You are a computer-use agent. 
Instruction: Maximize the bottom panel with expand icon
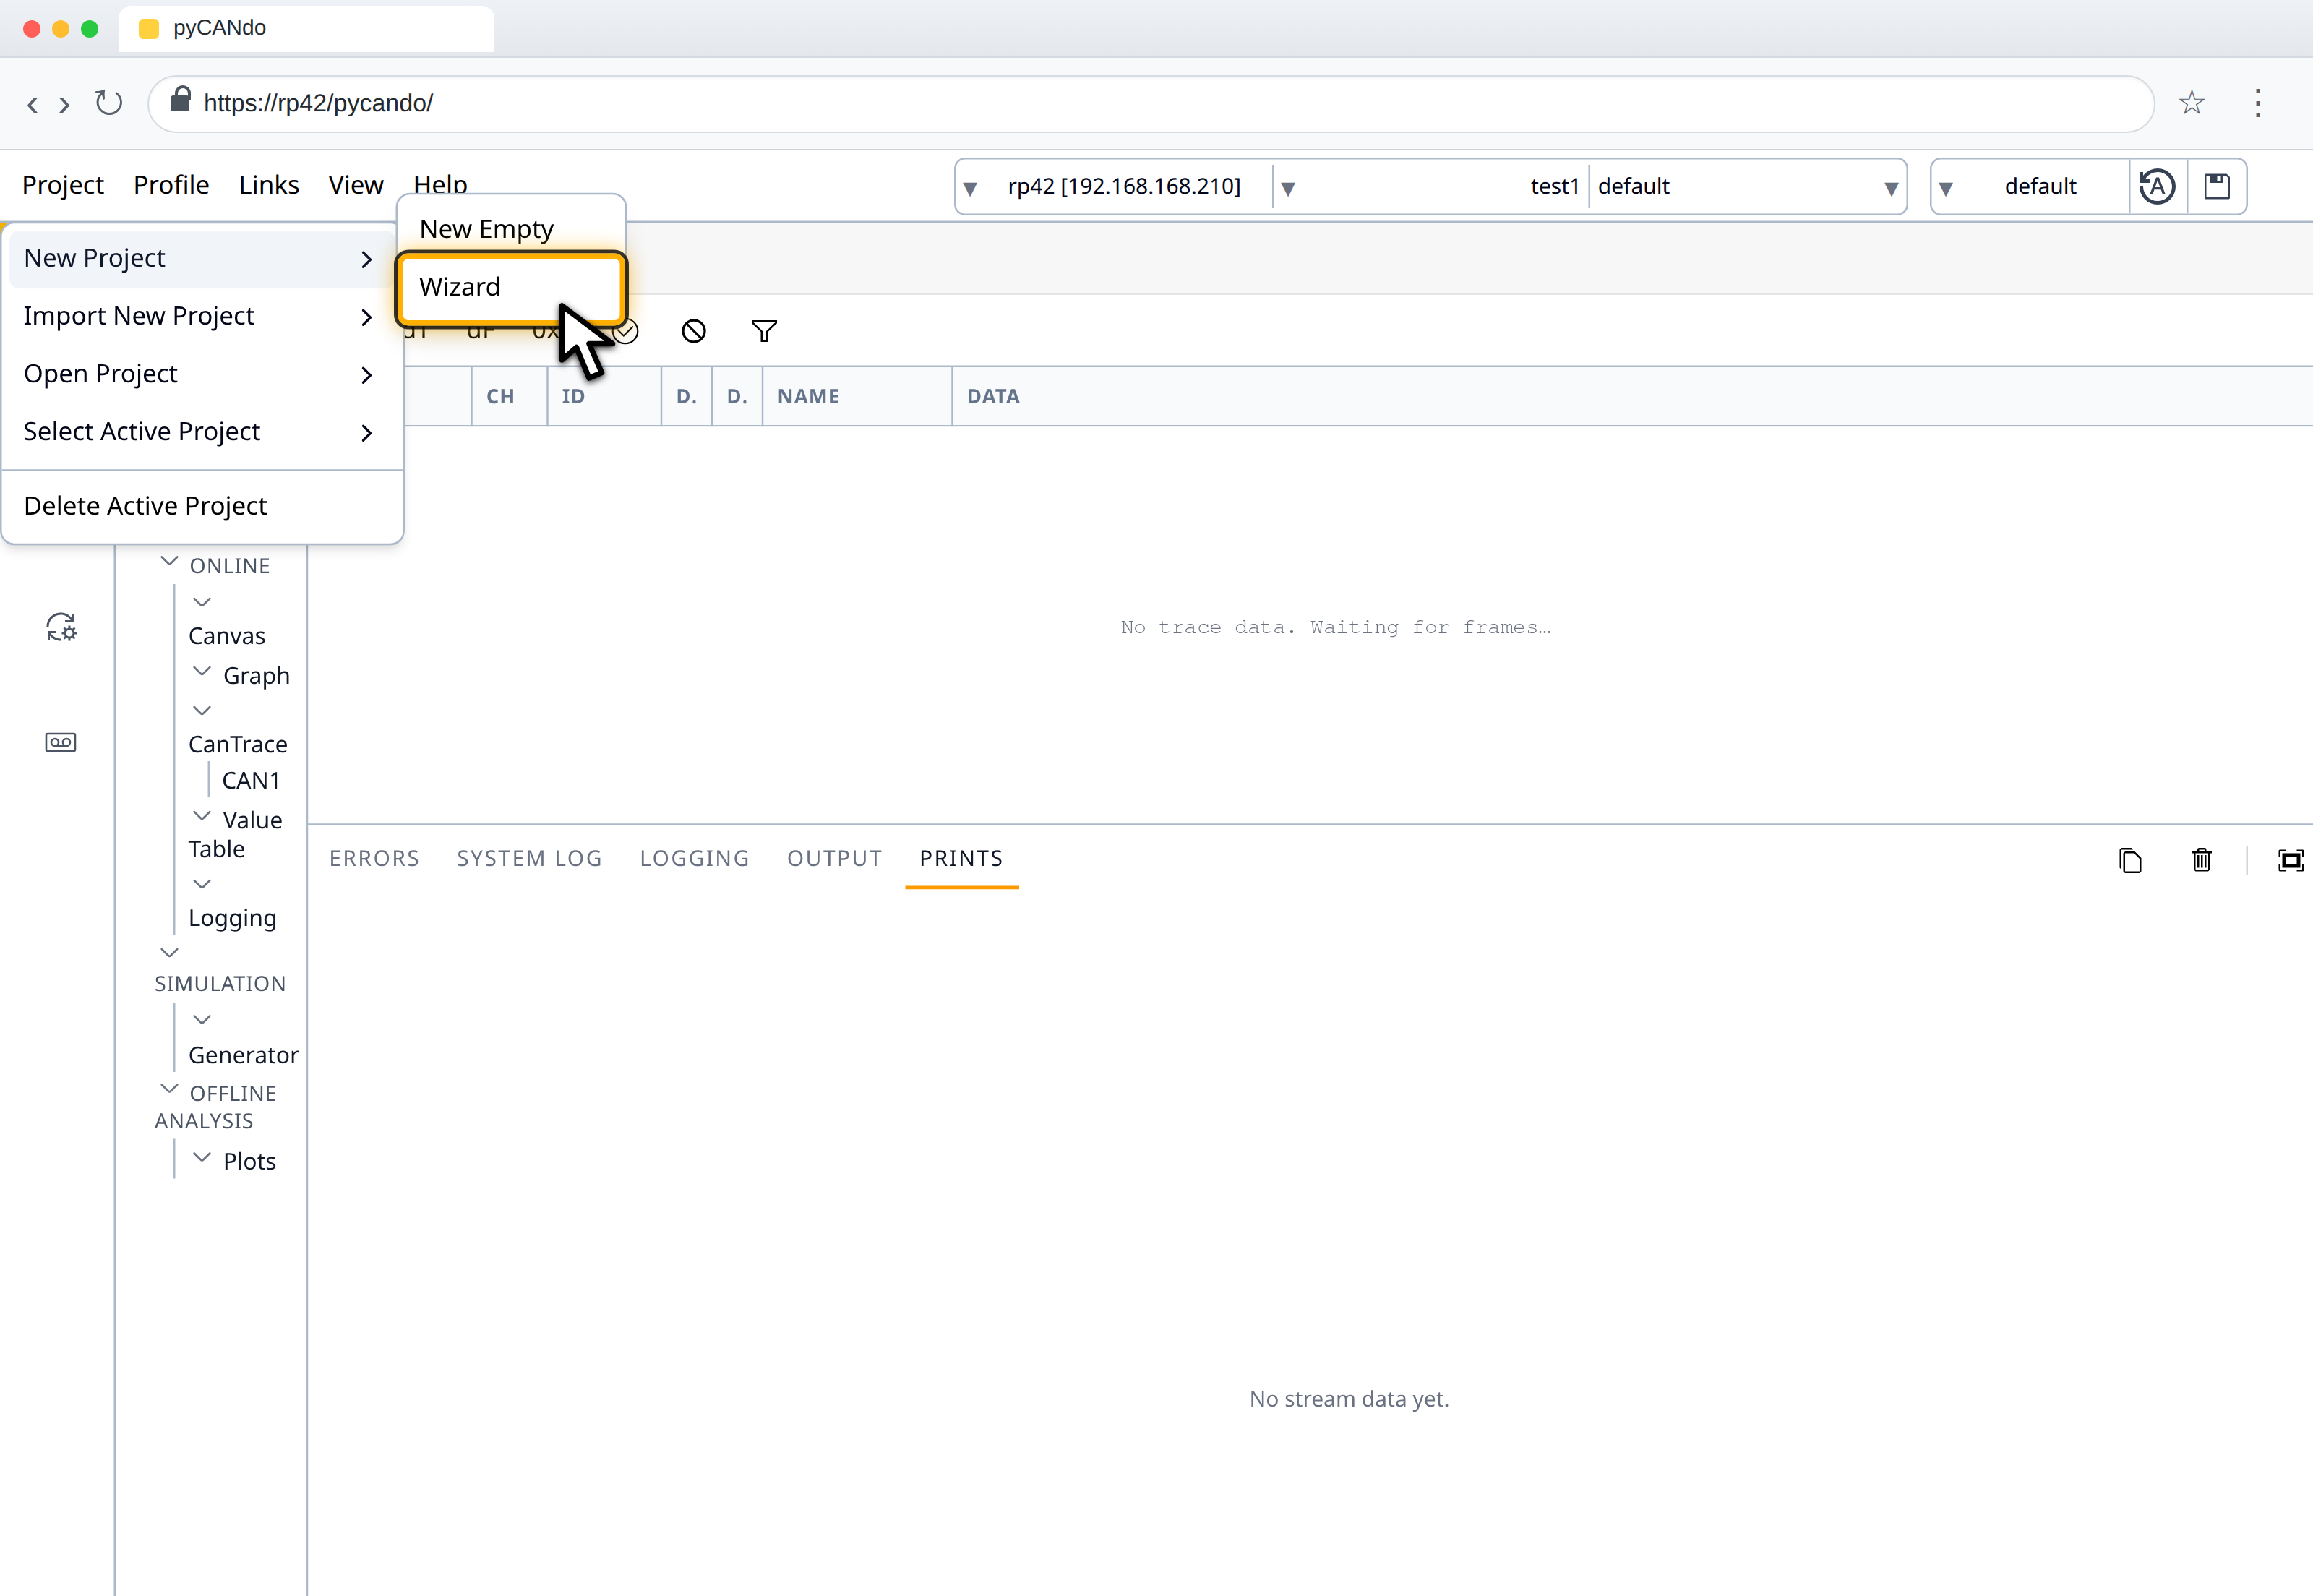point(2290,860)
